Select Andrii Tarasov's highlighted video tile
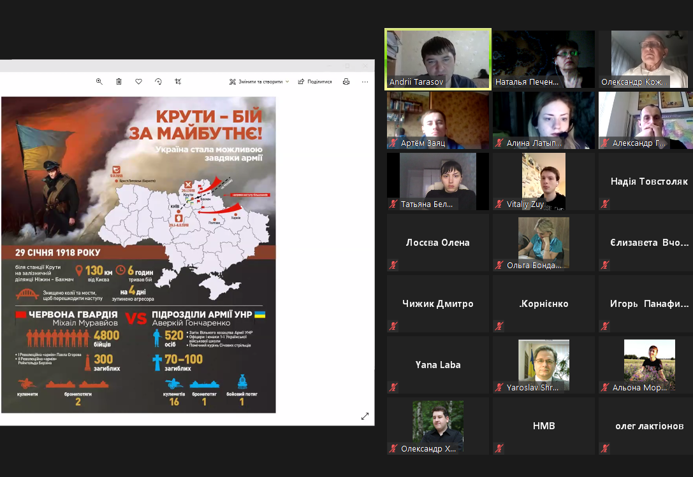Viewport: 693px width, 477px height. pos(438,58)
